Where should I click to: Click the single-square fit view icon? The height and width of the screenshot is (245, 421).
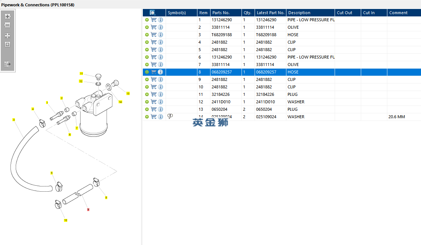pos(7,44)
